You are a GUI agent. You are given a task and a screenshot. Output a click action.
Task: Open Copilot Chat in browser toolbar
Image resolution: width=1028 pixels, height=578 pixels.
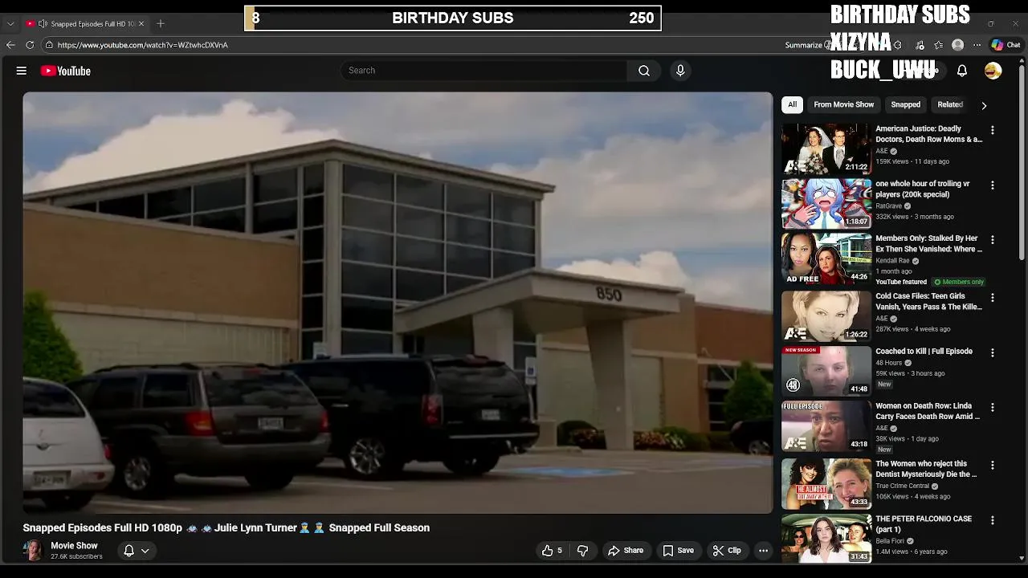coord(1006,45)
